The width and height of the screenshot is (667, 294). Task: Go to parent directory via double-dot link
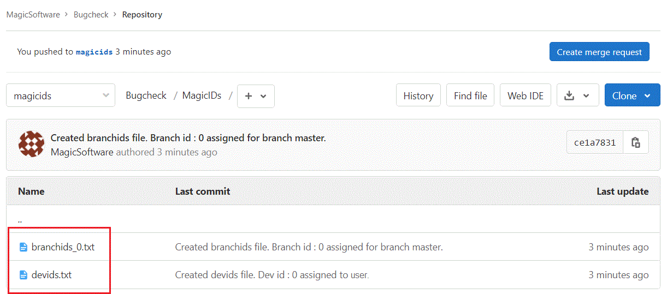point(20,220)
